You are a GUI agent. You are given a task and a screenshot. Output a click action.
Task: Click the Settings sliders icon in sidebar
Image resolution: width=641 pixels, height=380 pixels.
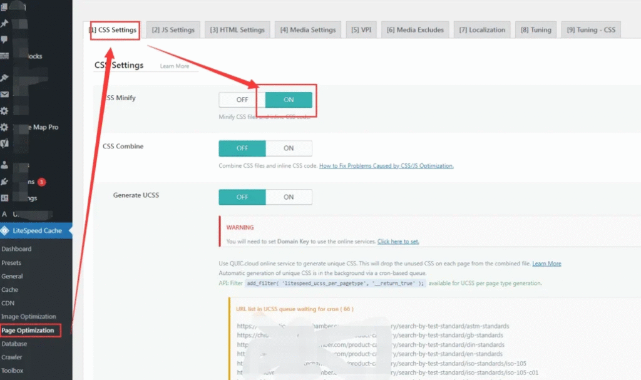(4, 198)
